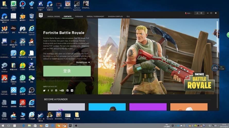Open Fortnite YouTube link
229x128 pixels.
62,90
